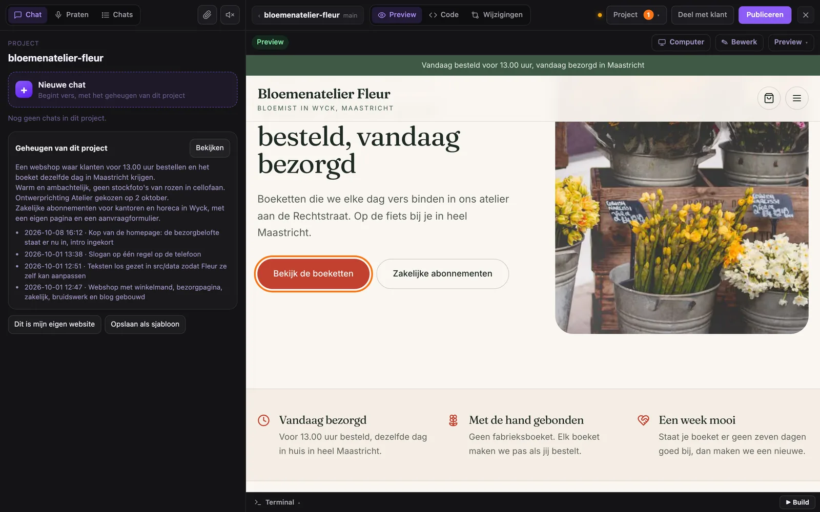
Task: Click the Publiceren button
Action: tap(765, 15)
